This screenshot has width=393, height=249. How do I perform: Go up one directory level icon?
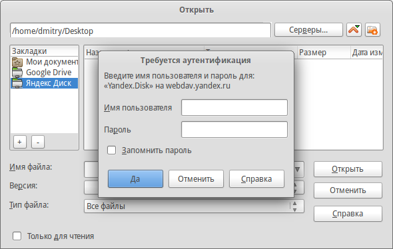pyautogui.click(x=354, y=30)
